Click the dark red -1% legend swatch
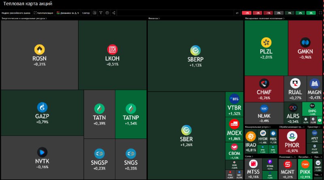This screenshot has width=324, height=180. coord(268,13)
